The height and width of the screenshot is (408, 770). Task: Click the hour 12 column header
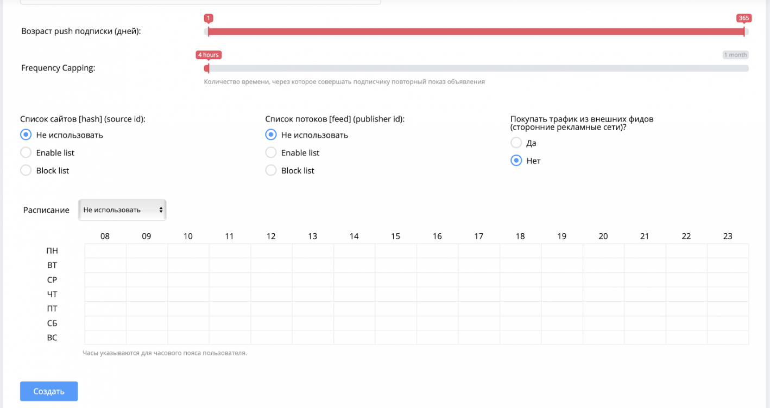pyautogui.click(x=271, y=236)
